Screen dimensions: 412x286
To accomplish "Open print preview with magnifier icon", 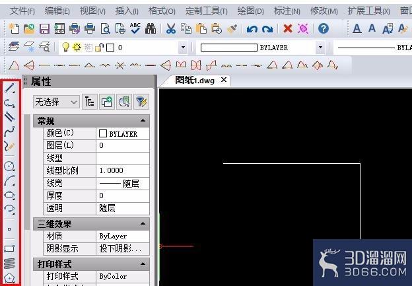I will pyautogui.click(x=106, y=28).
